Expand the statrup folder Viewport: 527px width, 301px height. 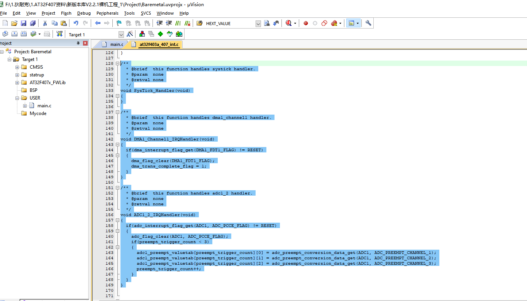coord(17,75)
